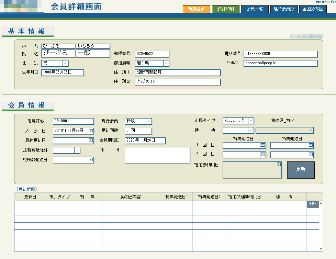
Task: Click the 特典発送日1 column header
Action: click(x=176, y=197)
